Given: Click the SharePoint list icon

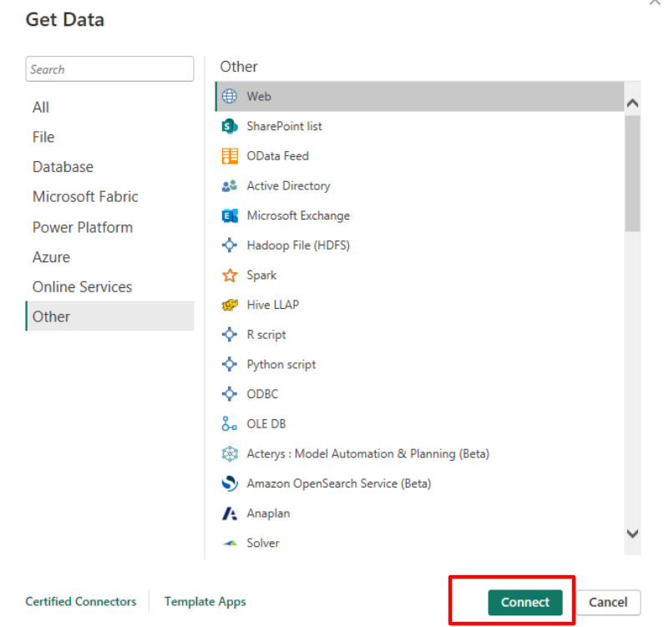Looking at the screenshot, I should click(x=230, y=126).
